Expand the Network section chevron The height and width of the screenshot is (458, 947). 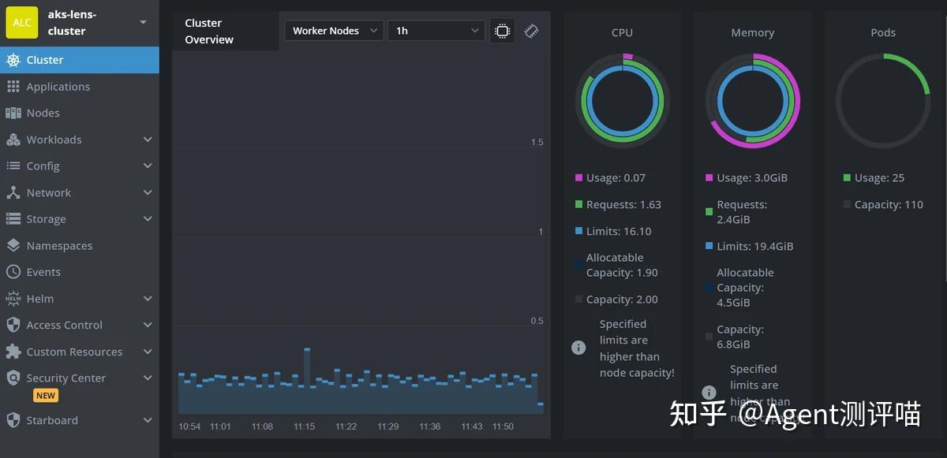[x=148, y=192]
